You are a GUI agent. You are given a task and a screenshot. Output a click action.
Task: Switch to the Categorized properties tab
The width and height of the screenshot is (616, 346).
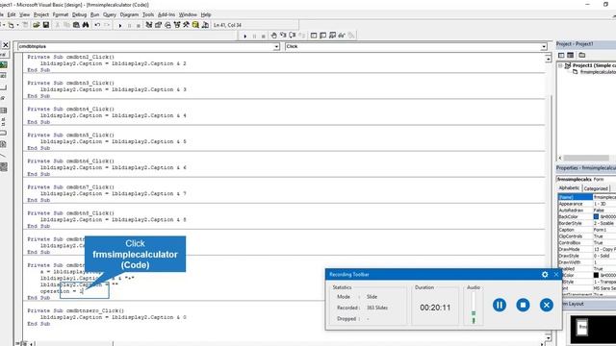pyautogui.click(x=596, y=188)
